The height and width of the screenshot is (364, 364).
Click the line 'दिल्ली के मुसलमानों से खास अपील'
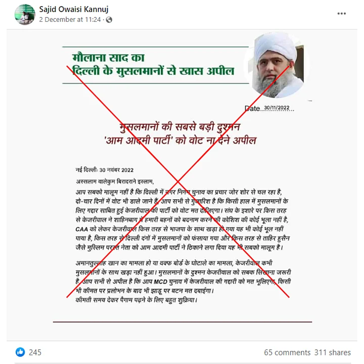(x=153, y=71)
